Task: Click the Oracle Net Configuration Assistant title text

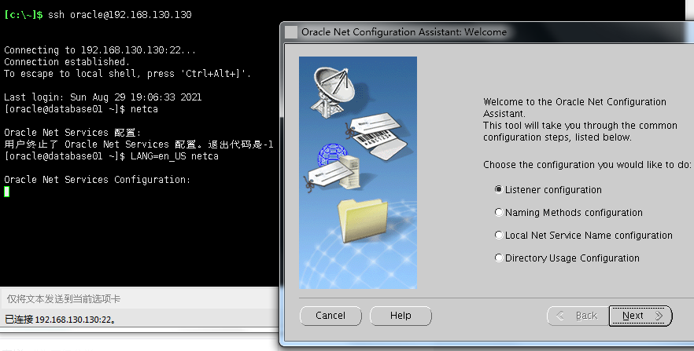Action: coord(404,32)
